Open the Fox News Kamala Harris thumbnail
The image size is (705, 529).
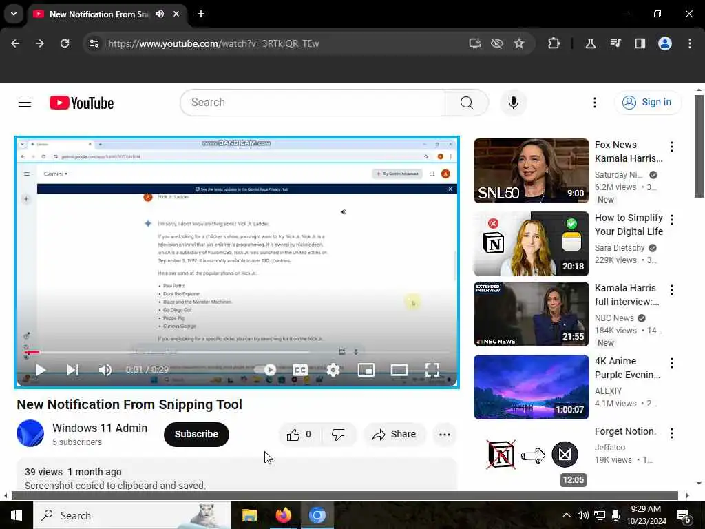click(531, 171)
